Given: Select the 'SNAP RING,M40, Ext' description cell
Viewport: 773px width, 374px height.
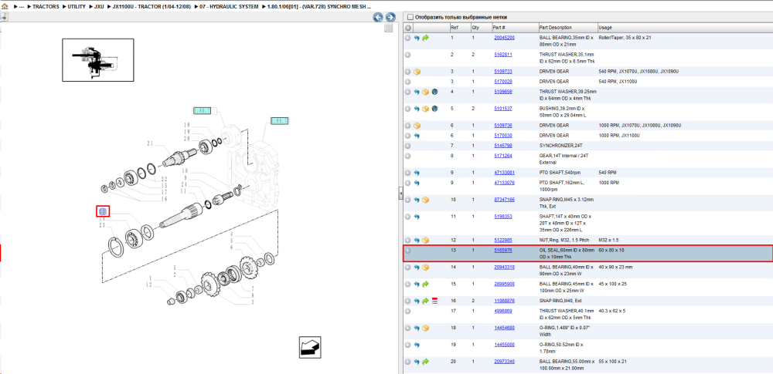Looking at the screenshot, I should [561, 302].
